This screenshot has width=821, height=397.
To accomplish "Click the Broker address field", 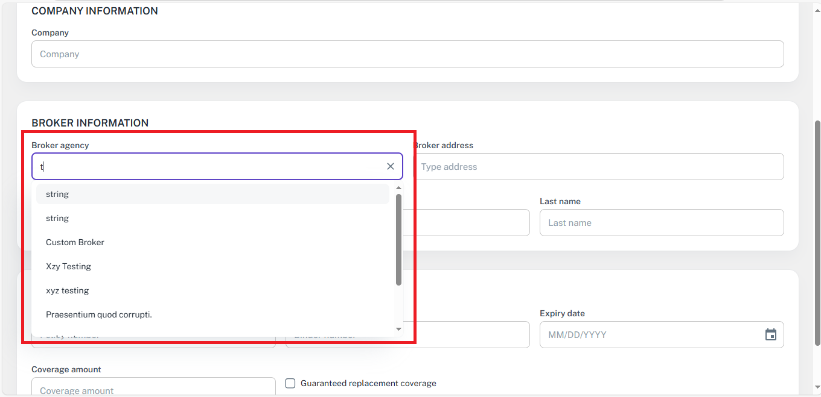I will point(598,166).
